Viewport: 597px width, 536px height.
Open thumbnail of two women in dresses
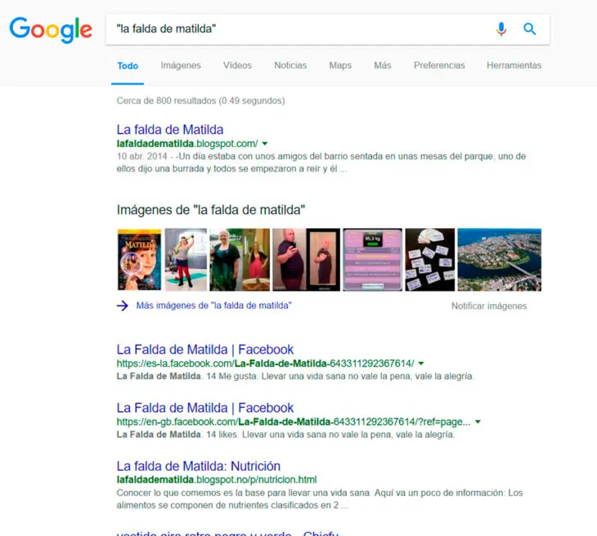[240, 260]
